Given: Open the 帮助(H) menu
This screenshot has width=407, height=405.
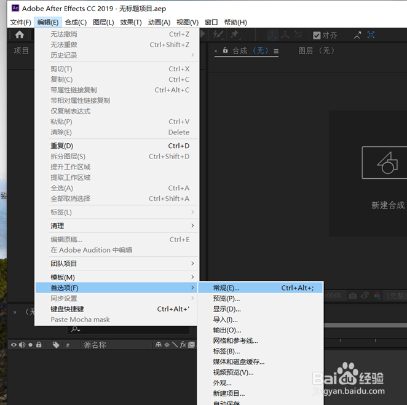Looking at the screenshot, I should click(x=235, y=22).
